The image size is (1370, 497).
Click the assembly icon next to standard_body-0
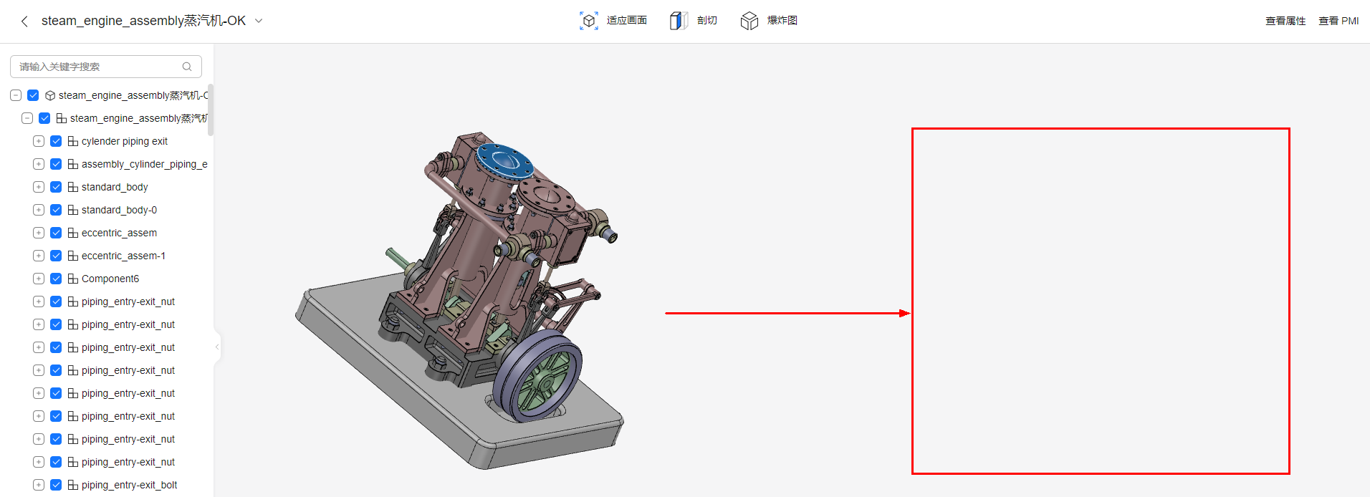pos(73,210)
